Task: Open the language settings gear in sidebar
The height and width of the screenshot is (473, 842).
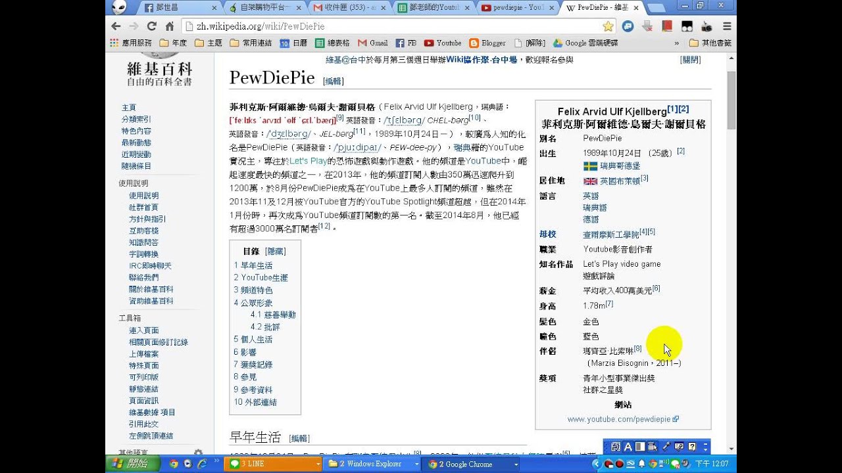Action: click(x=198, y=453)
